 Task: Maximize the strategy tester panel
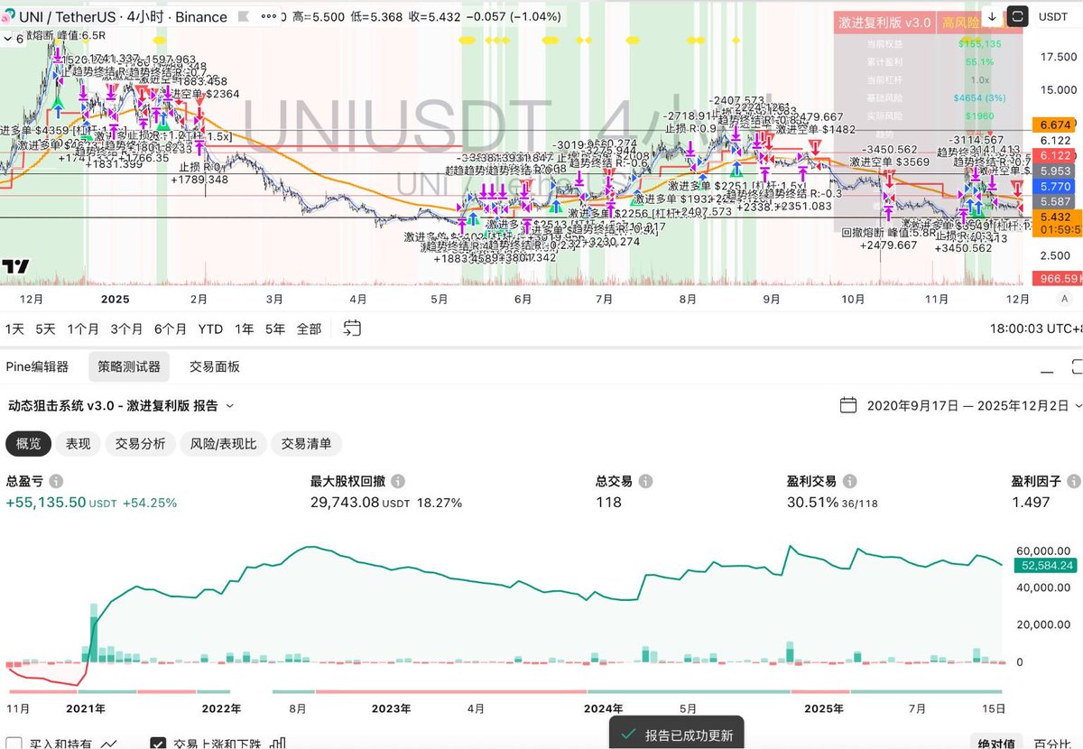point(1076,368)
